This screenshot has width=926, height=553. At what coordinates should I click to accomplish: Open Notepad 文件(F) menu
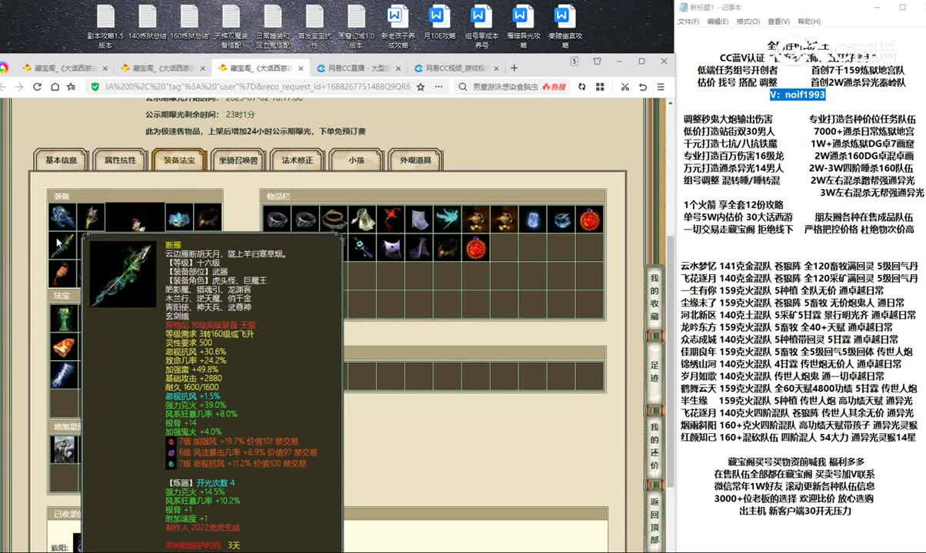[x=688, y=22]
